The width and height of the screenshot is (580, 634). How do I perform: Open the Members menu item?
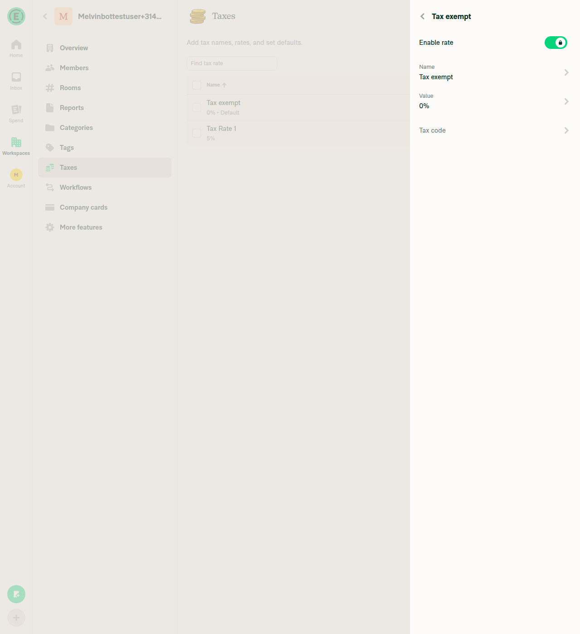point(105,68)
